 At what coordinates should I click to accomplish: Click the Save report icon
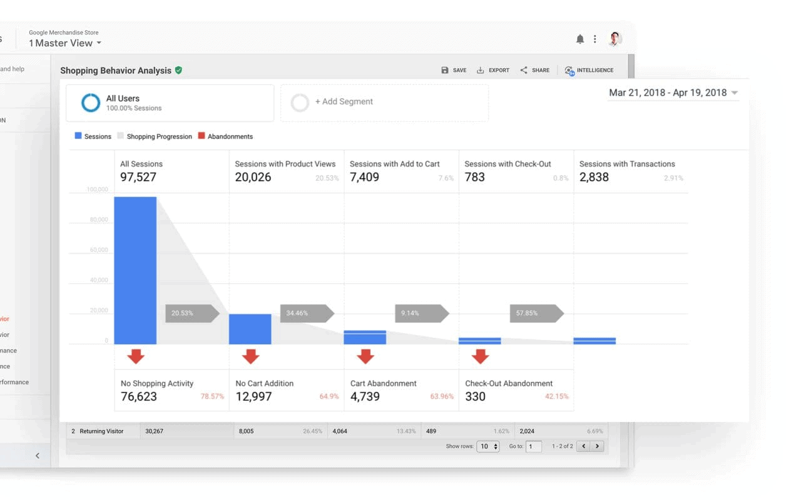tap(445, 71)
